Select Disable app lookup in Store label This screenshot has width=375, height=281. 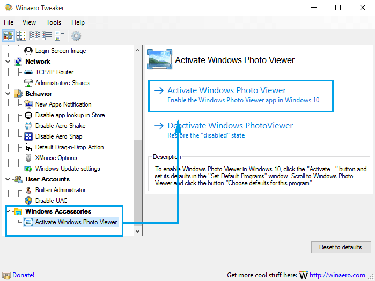[x=70, y=115]
